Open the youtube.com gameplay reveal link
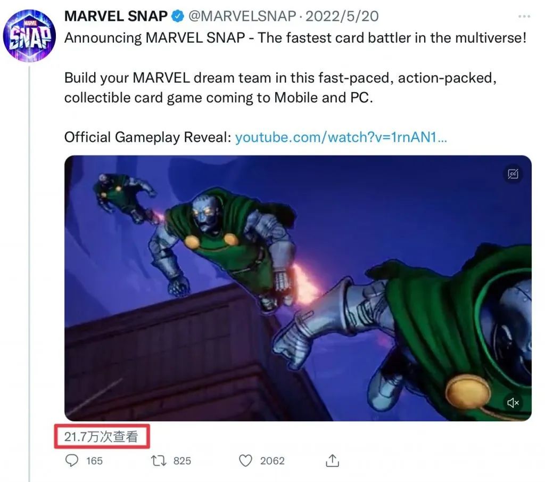545x482 pixels. [x=341, y=137]
